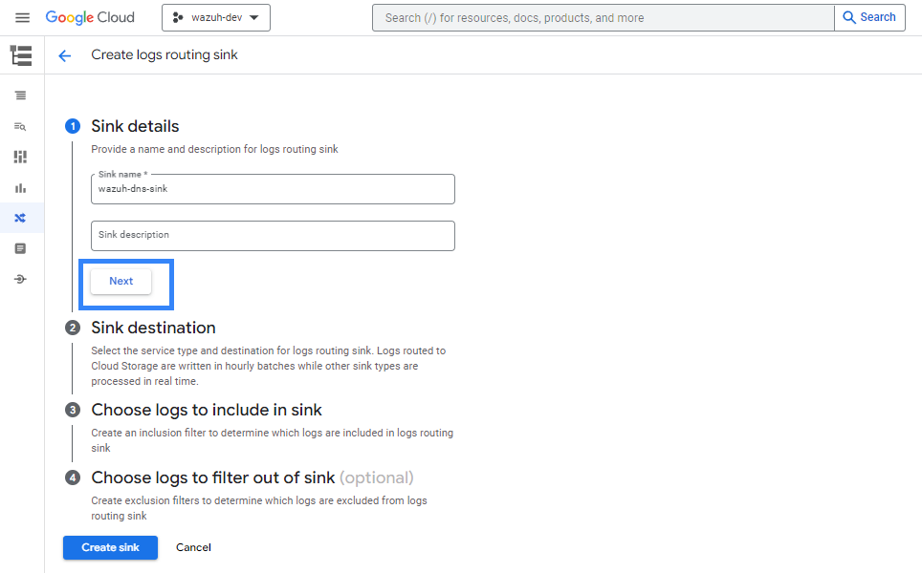Expand step 2 Sink destination
This screenshot has height=573, width=922.
click(153, 328)
